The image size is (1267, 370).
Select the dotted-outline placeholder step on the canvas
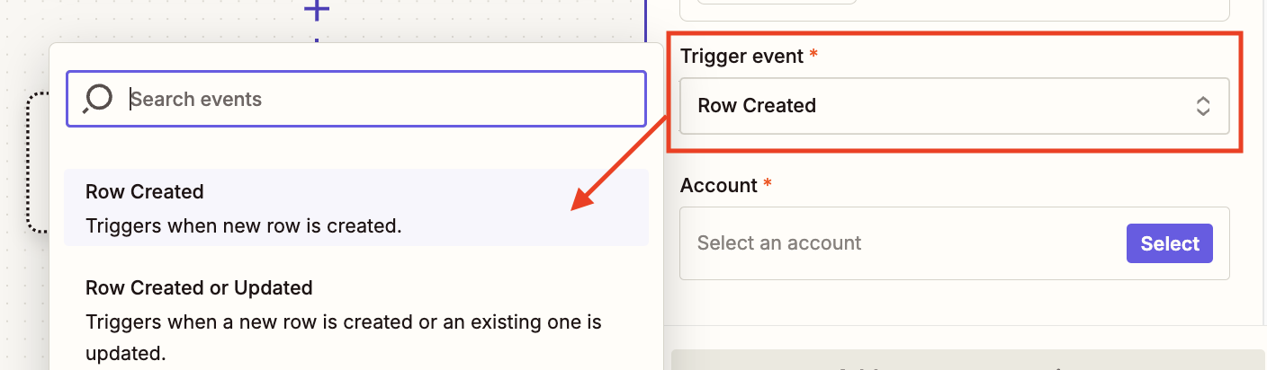coord(38,163)
